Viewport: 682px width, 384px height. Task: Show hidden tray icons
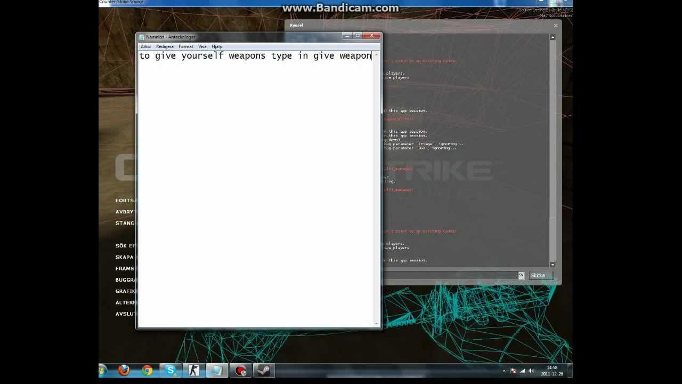pyautogui.click(x=504, y=371)
